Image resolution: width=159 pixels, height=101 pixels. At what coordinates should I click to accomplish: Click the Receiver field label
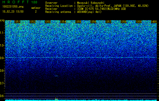click(x=51, y=9)
